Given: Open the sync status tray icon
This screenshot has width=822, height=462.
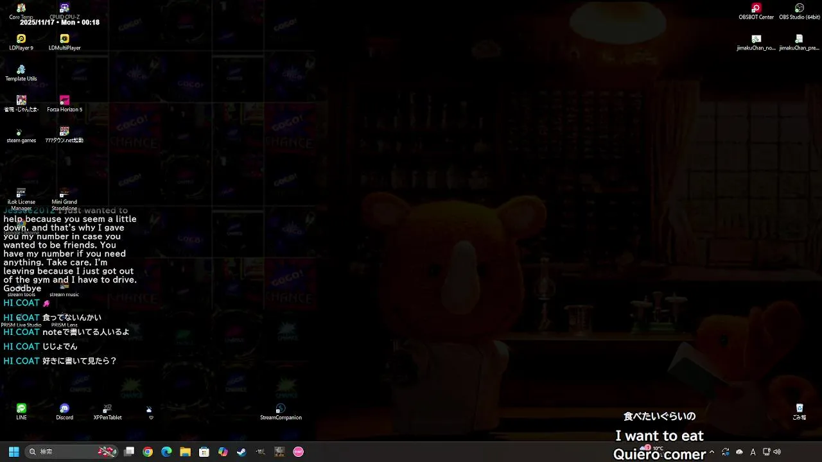Looking at the screenshot, I should point(726,452).
